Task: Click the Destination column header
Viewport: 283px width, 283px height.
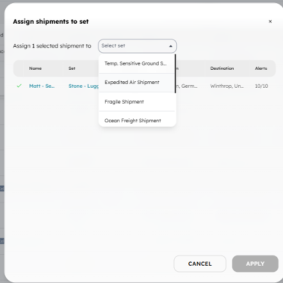Action: click(x=222, y=69)
